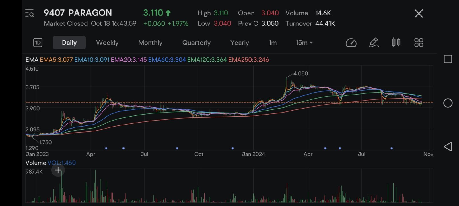459x206 pixels.
Task: Click the VOL:1.460 value
Action: point(62,163)
